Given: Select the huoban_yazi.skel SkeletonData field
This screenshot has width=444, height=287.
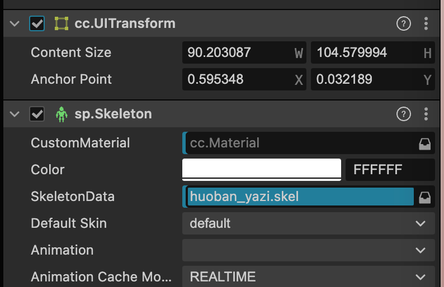Looking at the screenshot, I should click(x=300, y=197).
